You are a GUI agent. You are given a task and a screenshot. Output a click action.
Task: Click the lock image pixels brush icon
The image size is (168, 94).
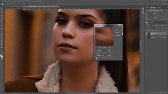point(150,30)
